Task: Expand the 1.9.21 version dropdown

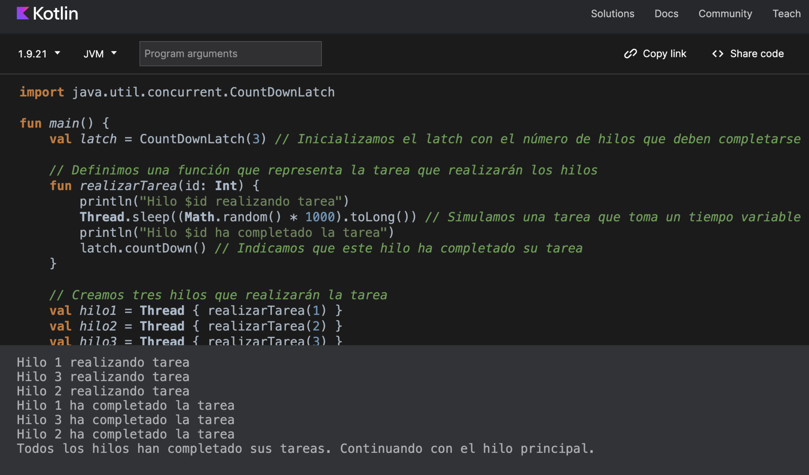Action: (39, 54)
